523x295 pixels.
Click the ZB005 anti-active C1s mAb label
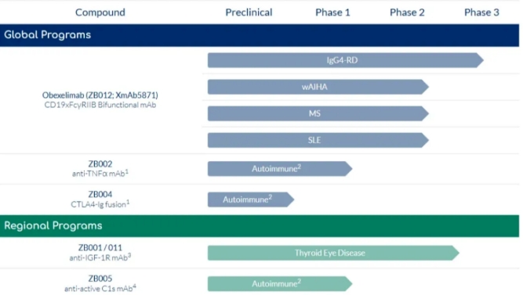100,283
